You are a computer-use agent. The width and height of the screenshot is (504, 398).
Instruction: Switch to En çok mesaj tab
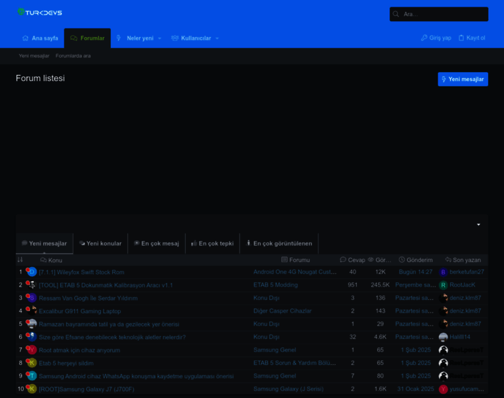tap(157, 243)
